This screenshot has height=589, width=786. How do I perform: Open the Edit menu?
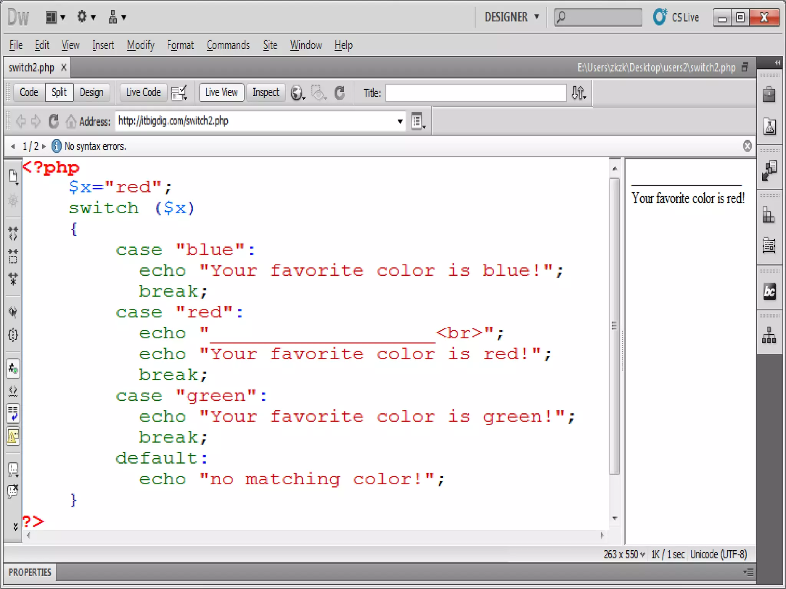[x=42, y=45]
